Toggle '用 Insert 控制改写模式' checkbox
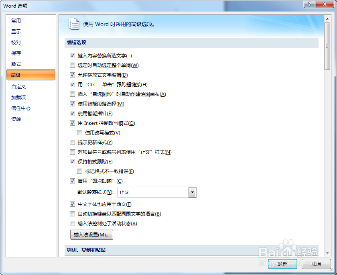The width and height of the screenshot is (337, 275). click(x=73, y=123)
